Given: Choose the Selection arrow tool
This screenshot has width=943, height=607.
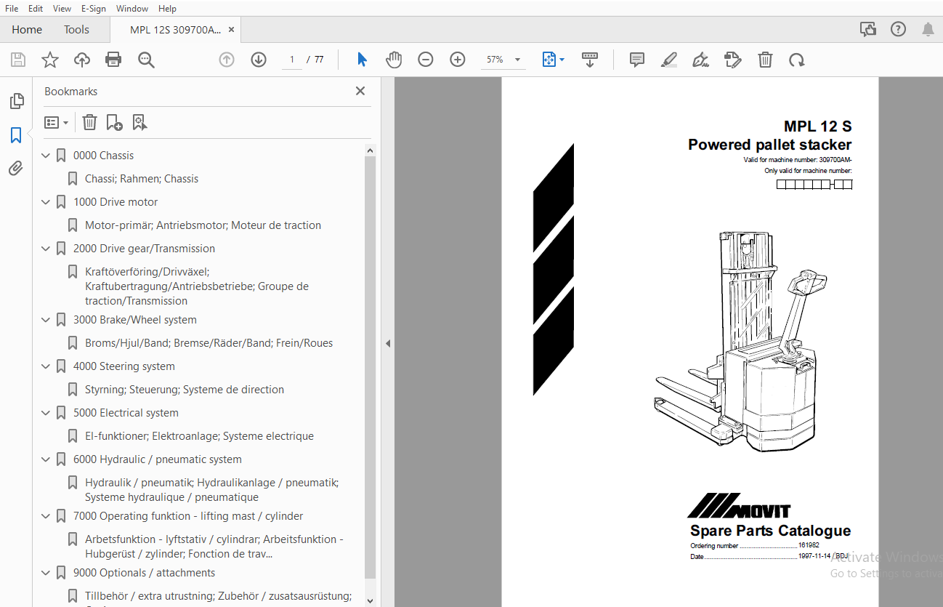Looking at the screenshot, I should click(x=362, y=60).
